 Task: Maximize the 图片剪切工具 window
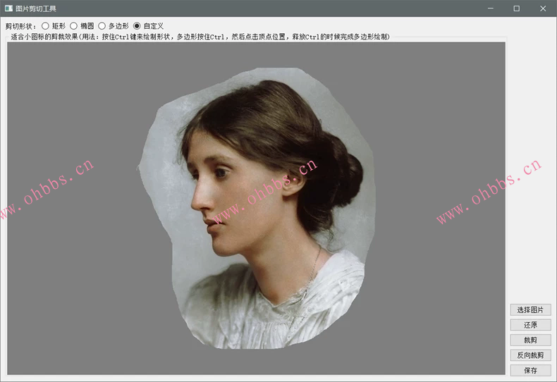pos(517,8)
